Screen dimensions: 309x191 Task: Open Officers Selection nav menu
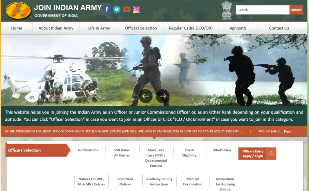(x=141, y=28)
